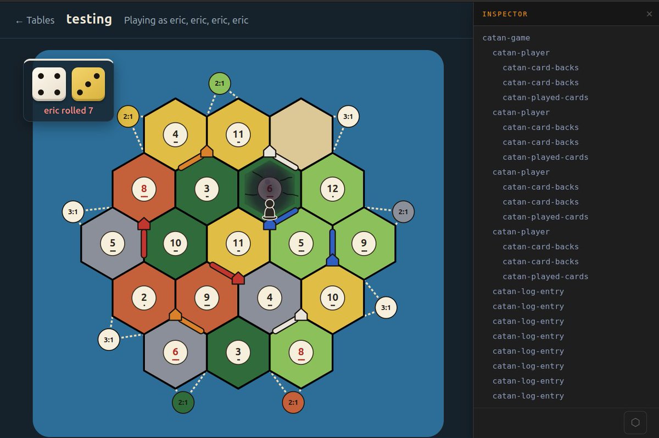The width and height of the screenshot is (659, 438).
Task: Select the last catan-played-cards node
Action: 545,277
